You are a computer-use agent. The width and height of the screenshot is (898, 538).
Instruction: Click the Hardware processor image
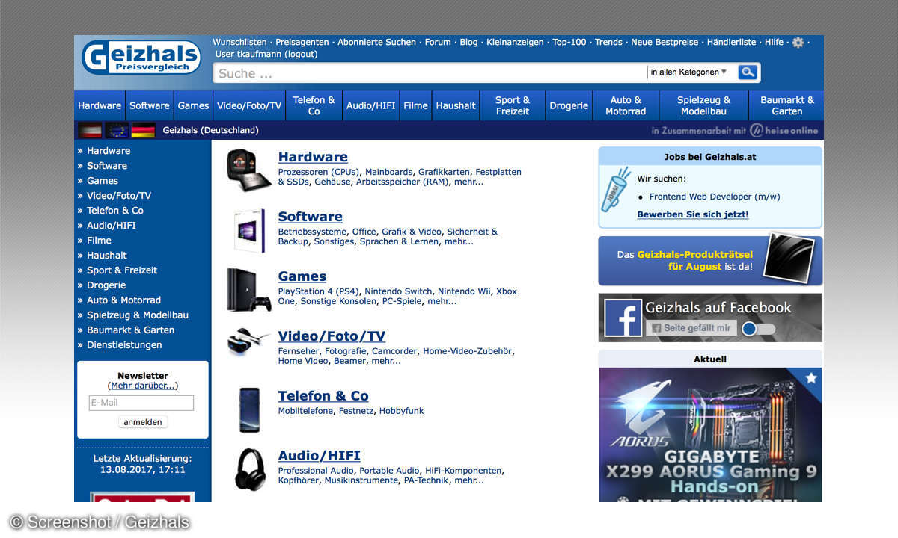click(249, 170)
